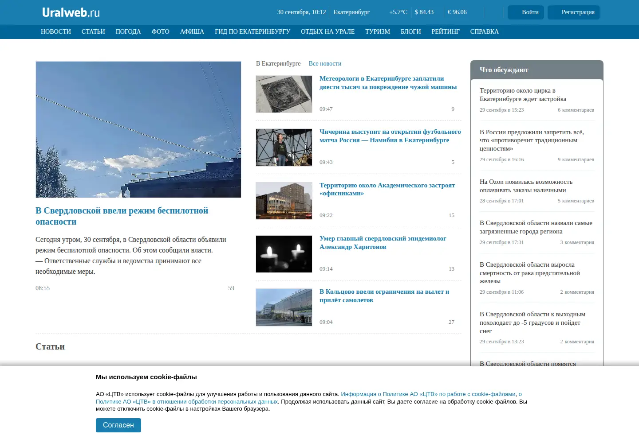Accept cookies with the Согласен button
The image size is (639, 443).
point(118,425)
